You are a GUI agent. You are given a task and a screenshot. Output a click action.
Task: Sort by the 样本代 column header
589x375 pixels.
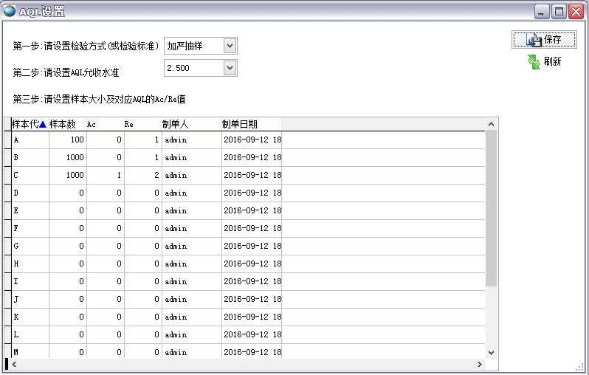click(x=30, y=124)
